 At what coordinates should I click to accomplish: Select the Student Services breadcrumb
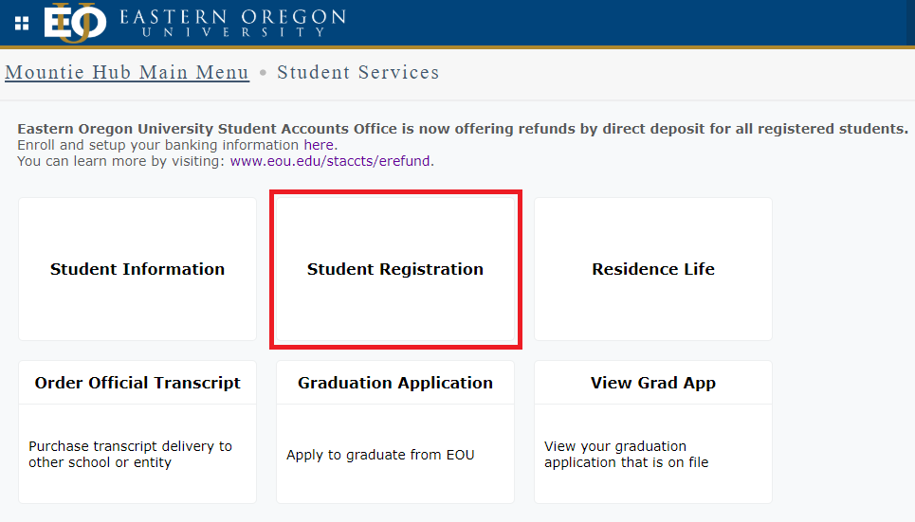pyautogui.click(x=358, y=73)
